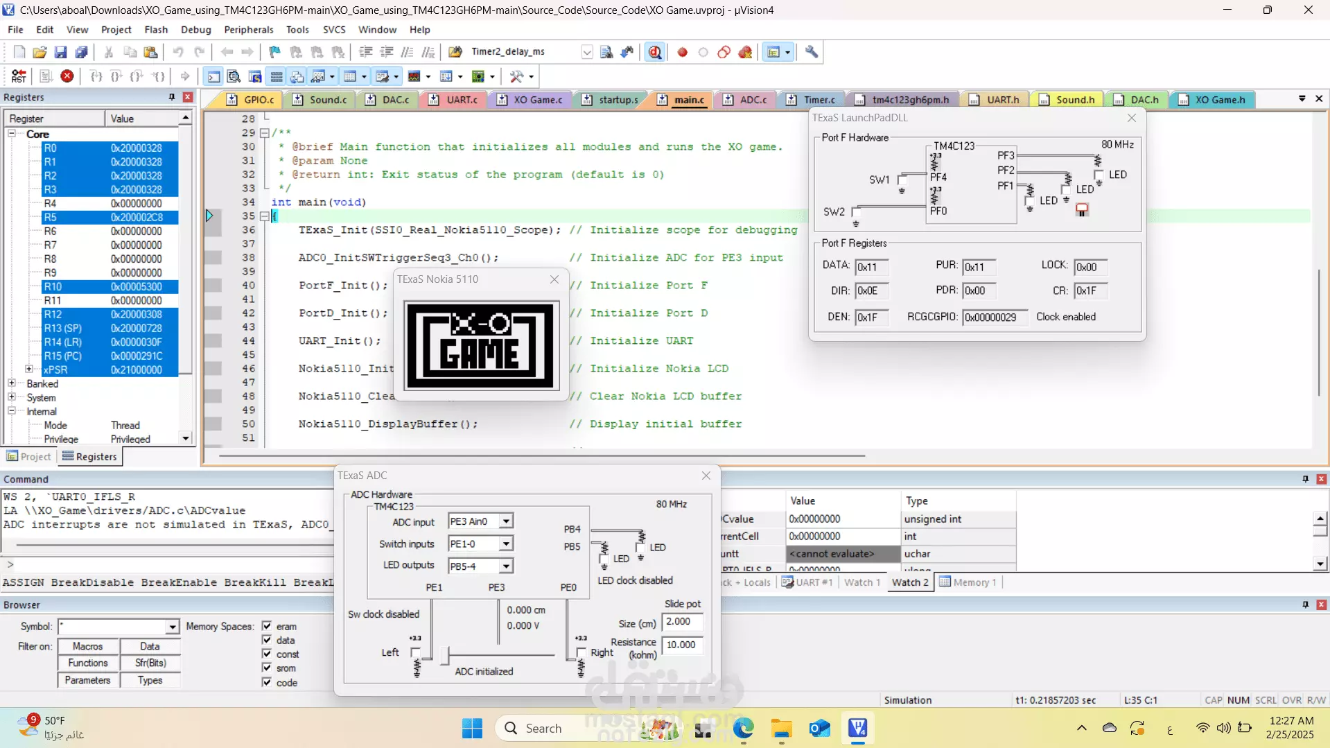Open Microsoft Edge from the taskbar
The height and width of the screenshot is (748, 1330).
coord(744,728)
